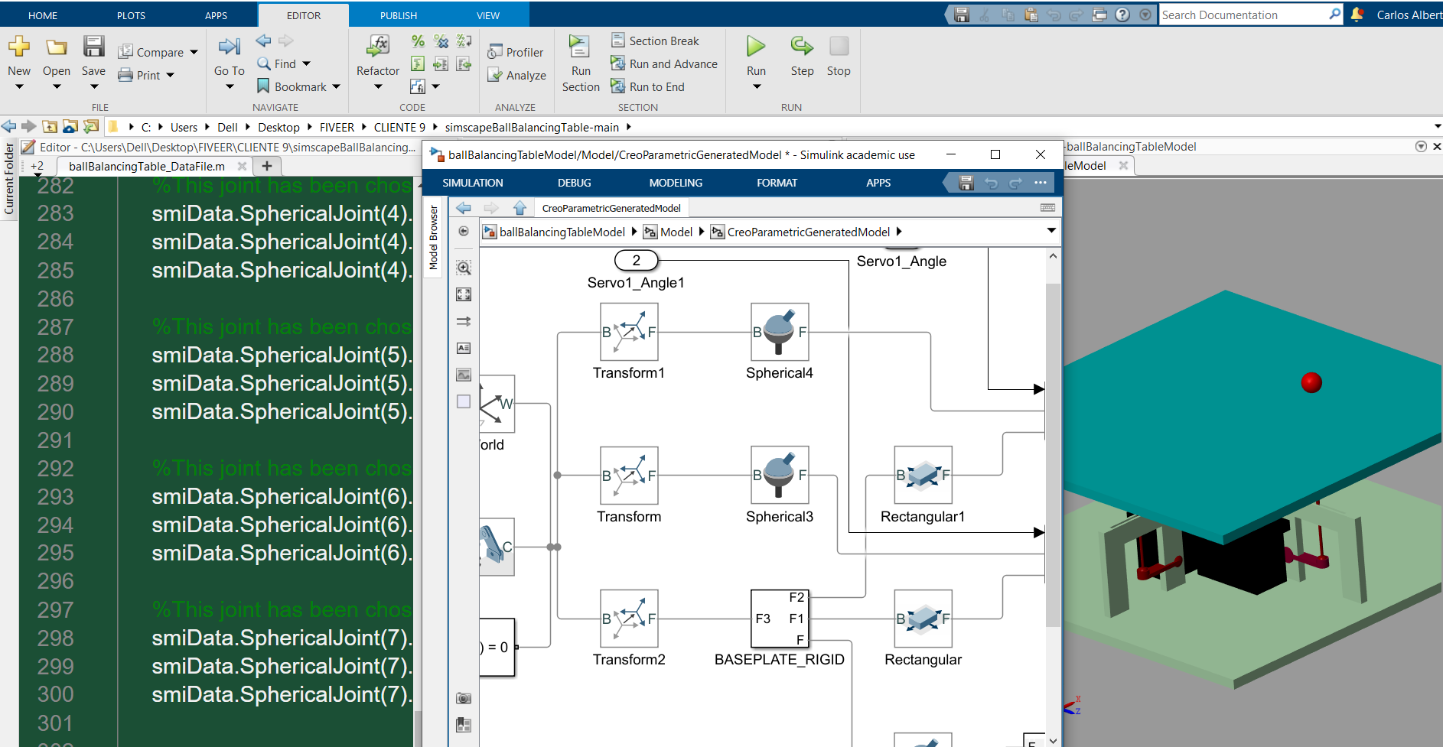Click the Profiler button
Viewport: 1443px width, 747px height.
[515, 52]
